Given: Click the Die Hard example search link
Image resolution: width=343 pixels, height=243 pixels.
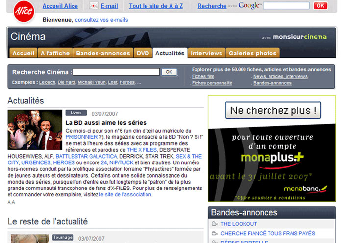Looking at the screenshot, I should point(66,82).
